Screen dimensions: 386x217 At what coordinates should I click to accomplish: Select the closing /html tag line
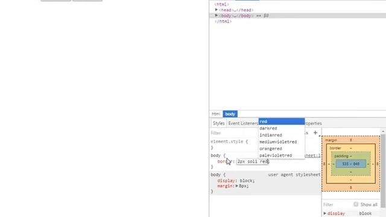(x=223, y=22)
